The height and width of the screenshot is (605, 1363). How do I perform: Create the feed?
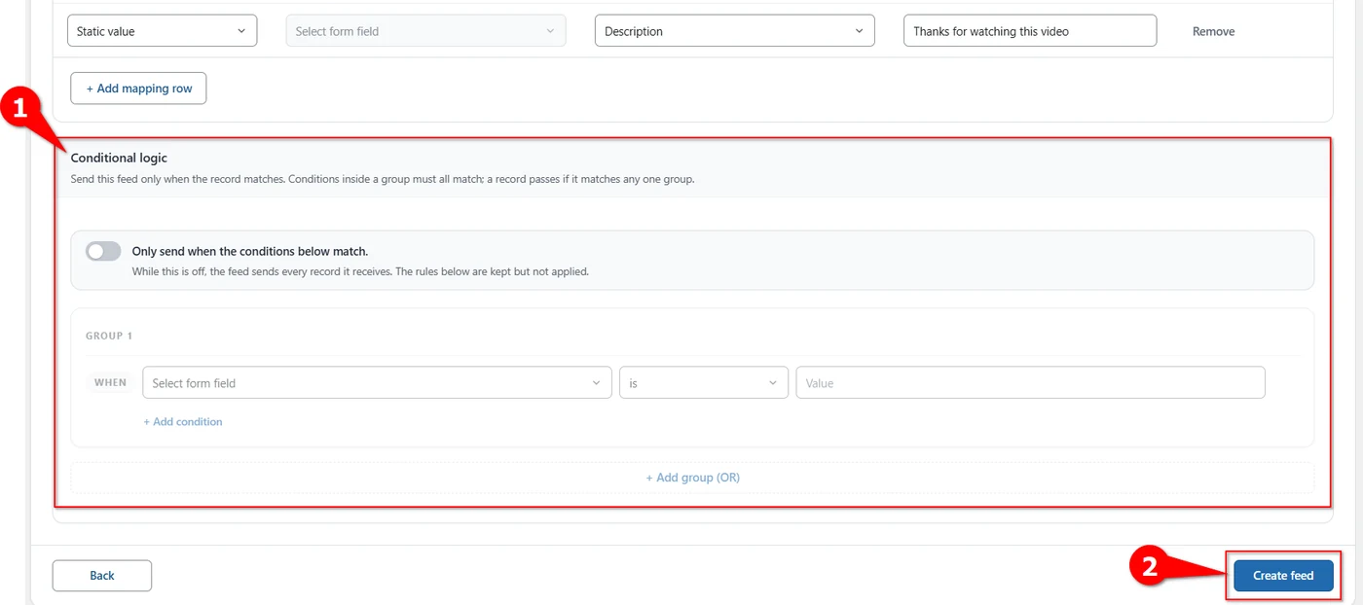click(1283, 576)
